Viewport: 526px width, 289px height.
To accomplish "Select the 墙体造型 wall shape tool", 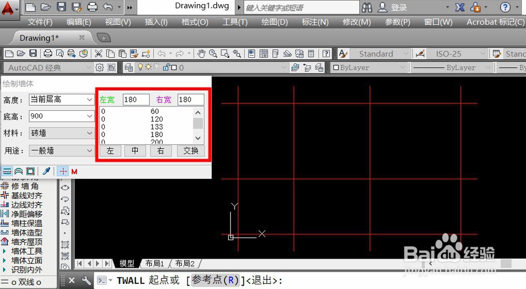I will [x=22, y=232].
